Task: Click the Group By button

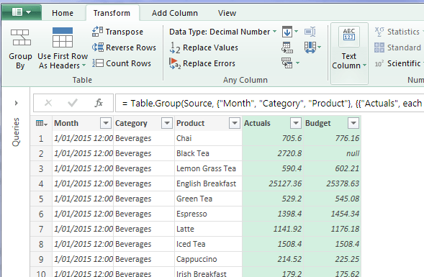Action: pos(21,49)
